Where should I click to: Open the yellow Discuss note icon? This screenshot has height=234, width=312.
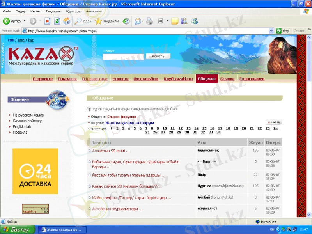tap(175, 21)
